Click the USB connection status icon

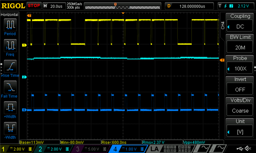240,149
